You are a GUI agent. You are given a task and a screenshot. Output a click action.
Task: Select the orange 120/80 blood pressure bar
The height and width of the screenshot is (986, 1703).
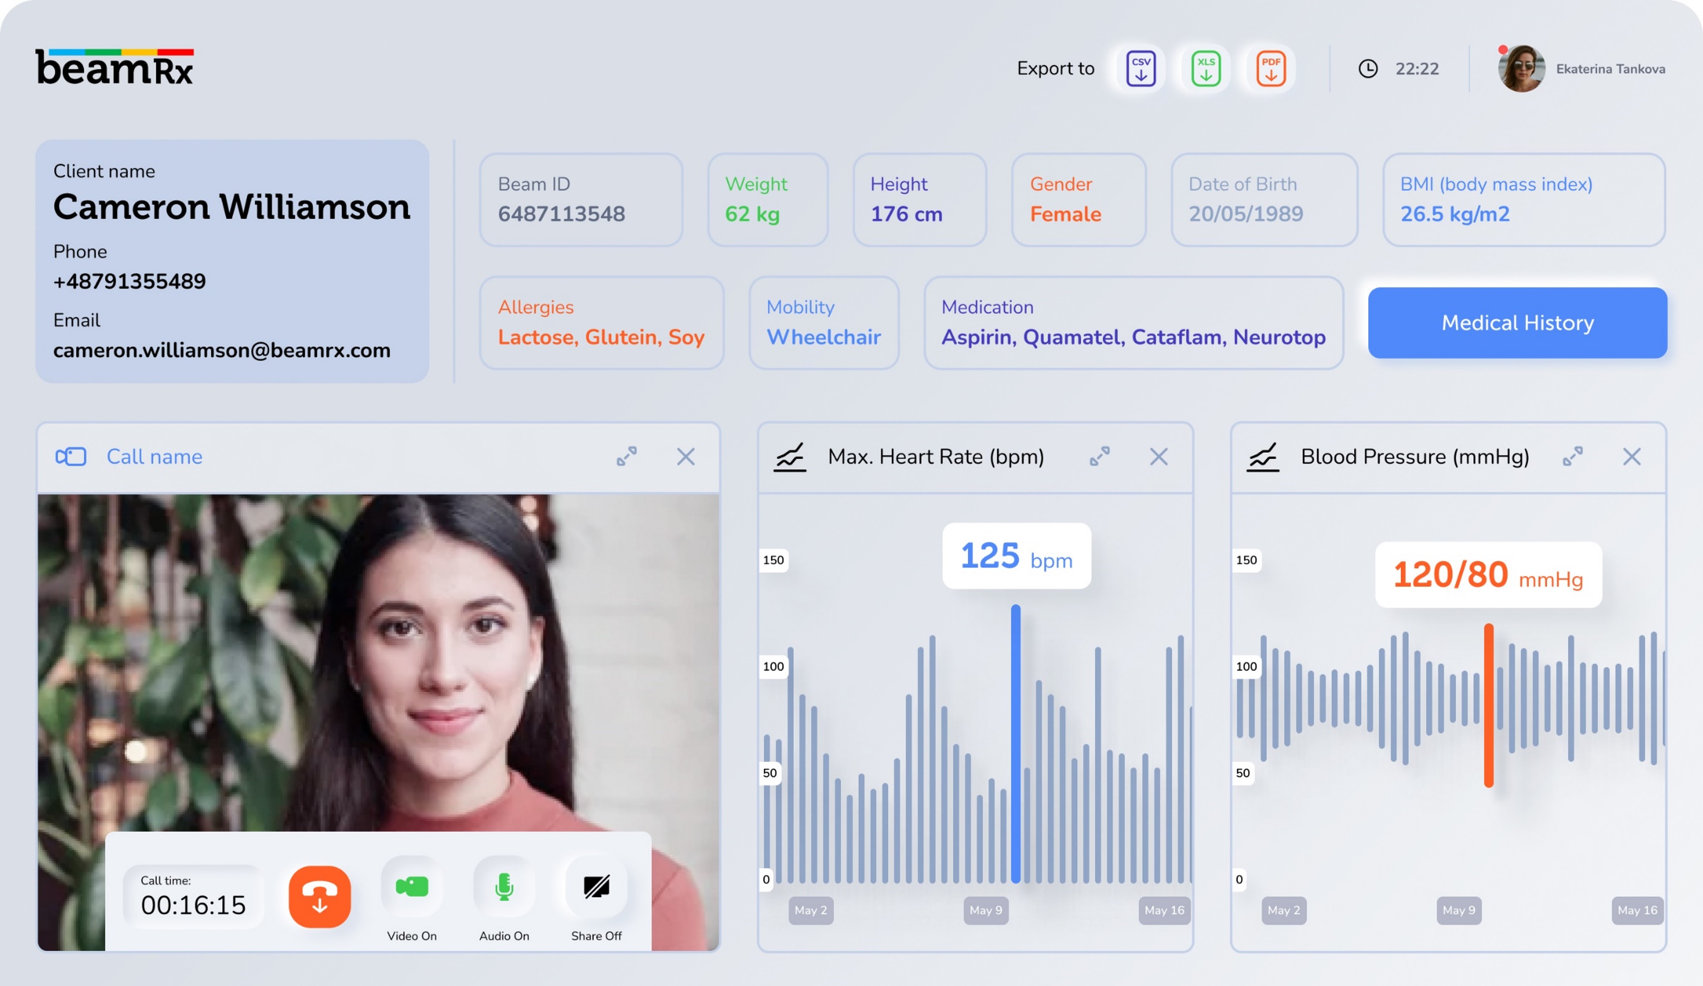tap(1488, 705)
